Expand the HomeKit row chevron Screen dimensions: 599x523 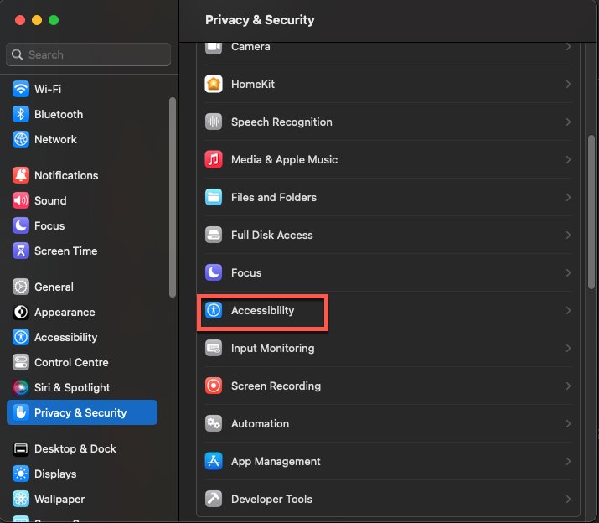[x=569, y=84]
